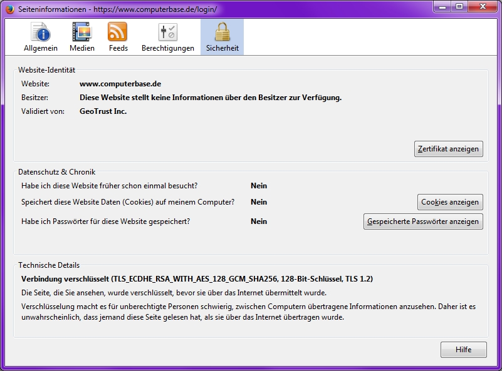Click the Hilfe button
The height and width of the screenshot is (371, 502).
click(464, 350)
